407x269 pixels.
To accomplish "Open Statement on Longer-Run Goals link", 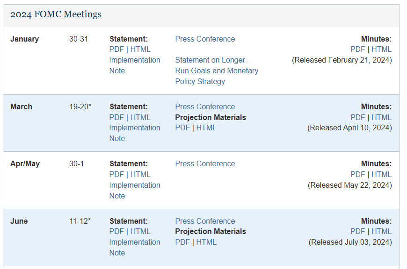I will 217,71.
